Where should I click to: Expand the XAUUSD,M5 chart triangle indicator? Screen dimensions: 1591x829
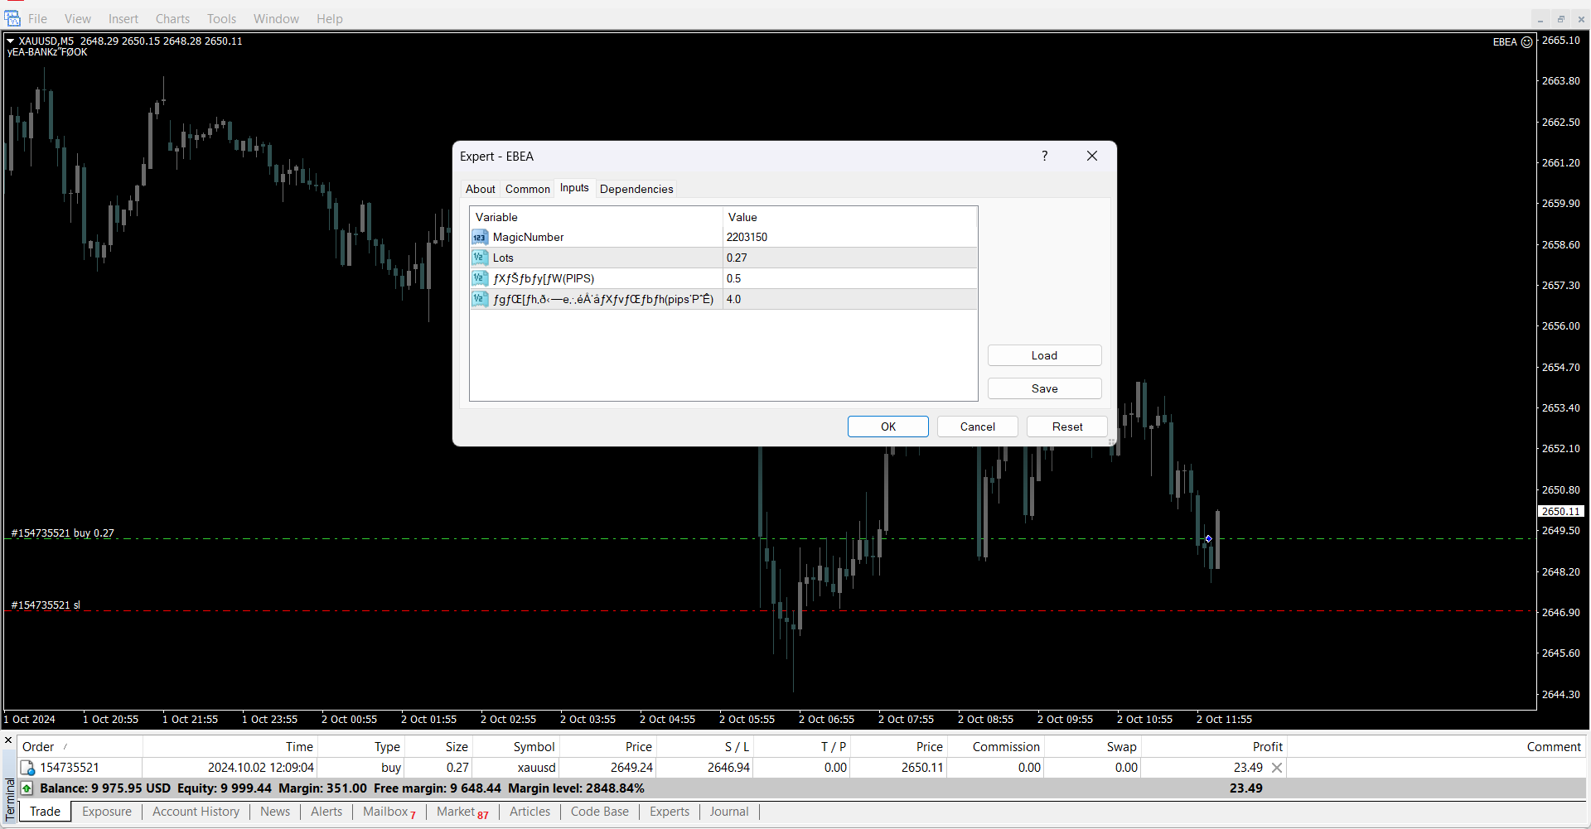pos(10,41)
